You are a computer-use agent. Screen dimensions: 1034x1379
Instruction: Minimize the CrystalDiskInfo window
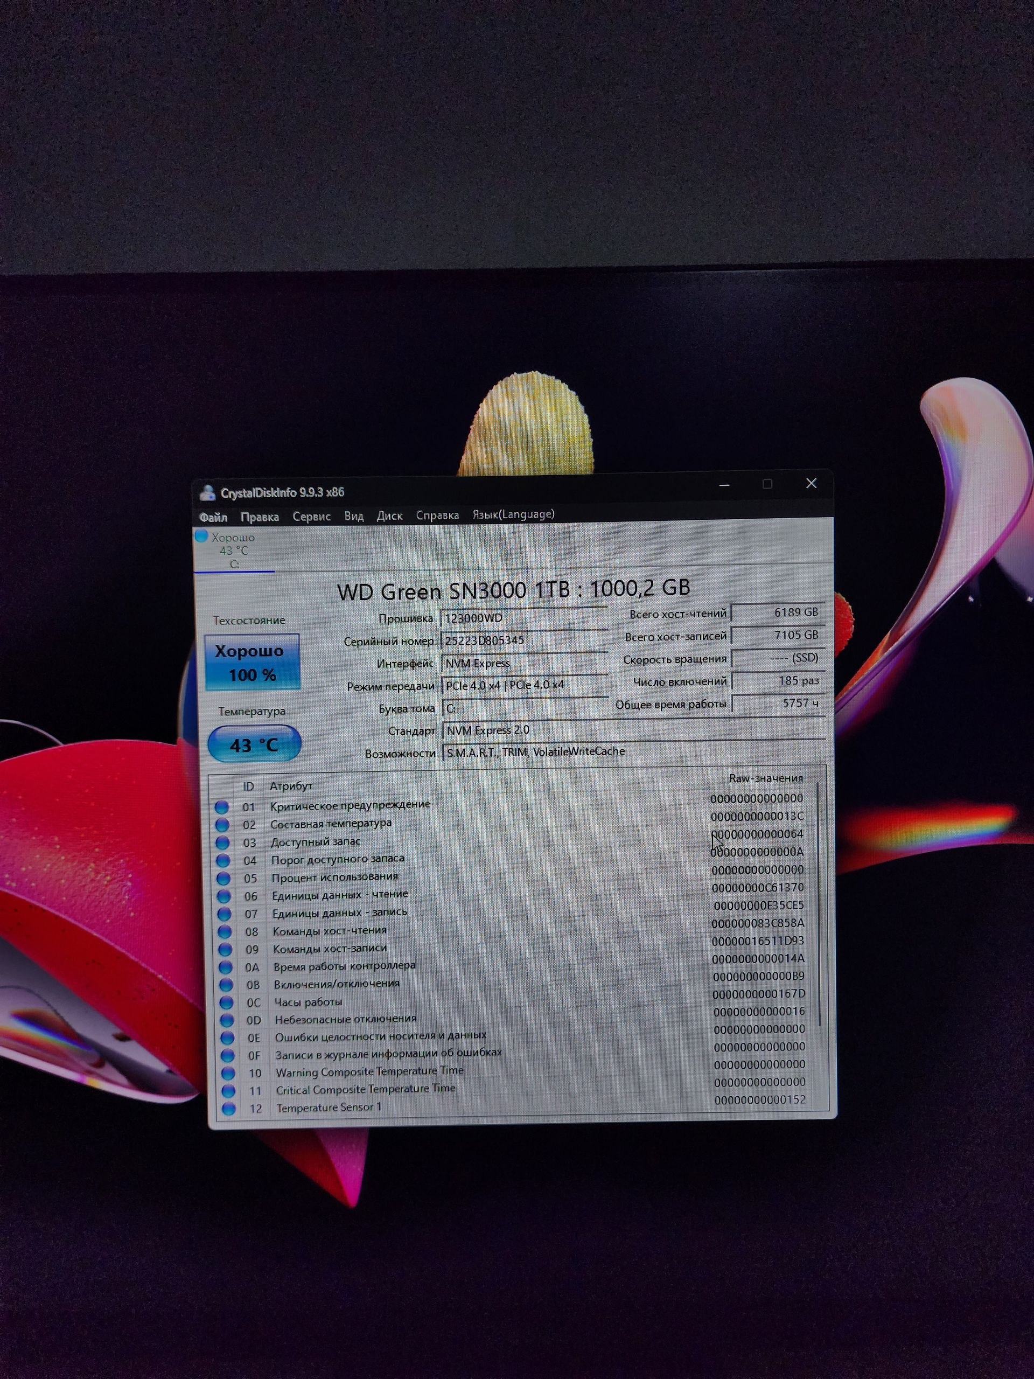click(724, 484)
